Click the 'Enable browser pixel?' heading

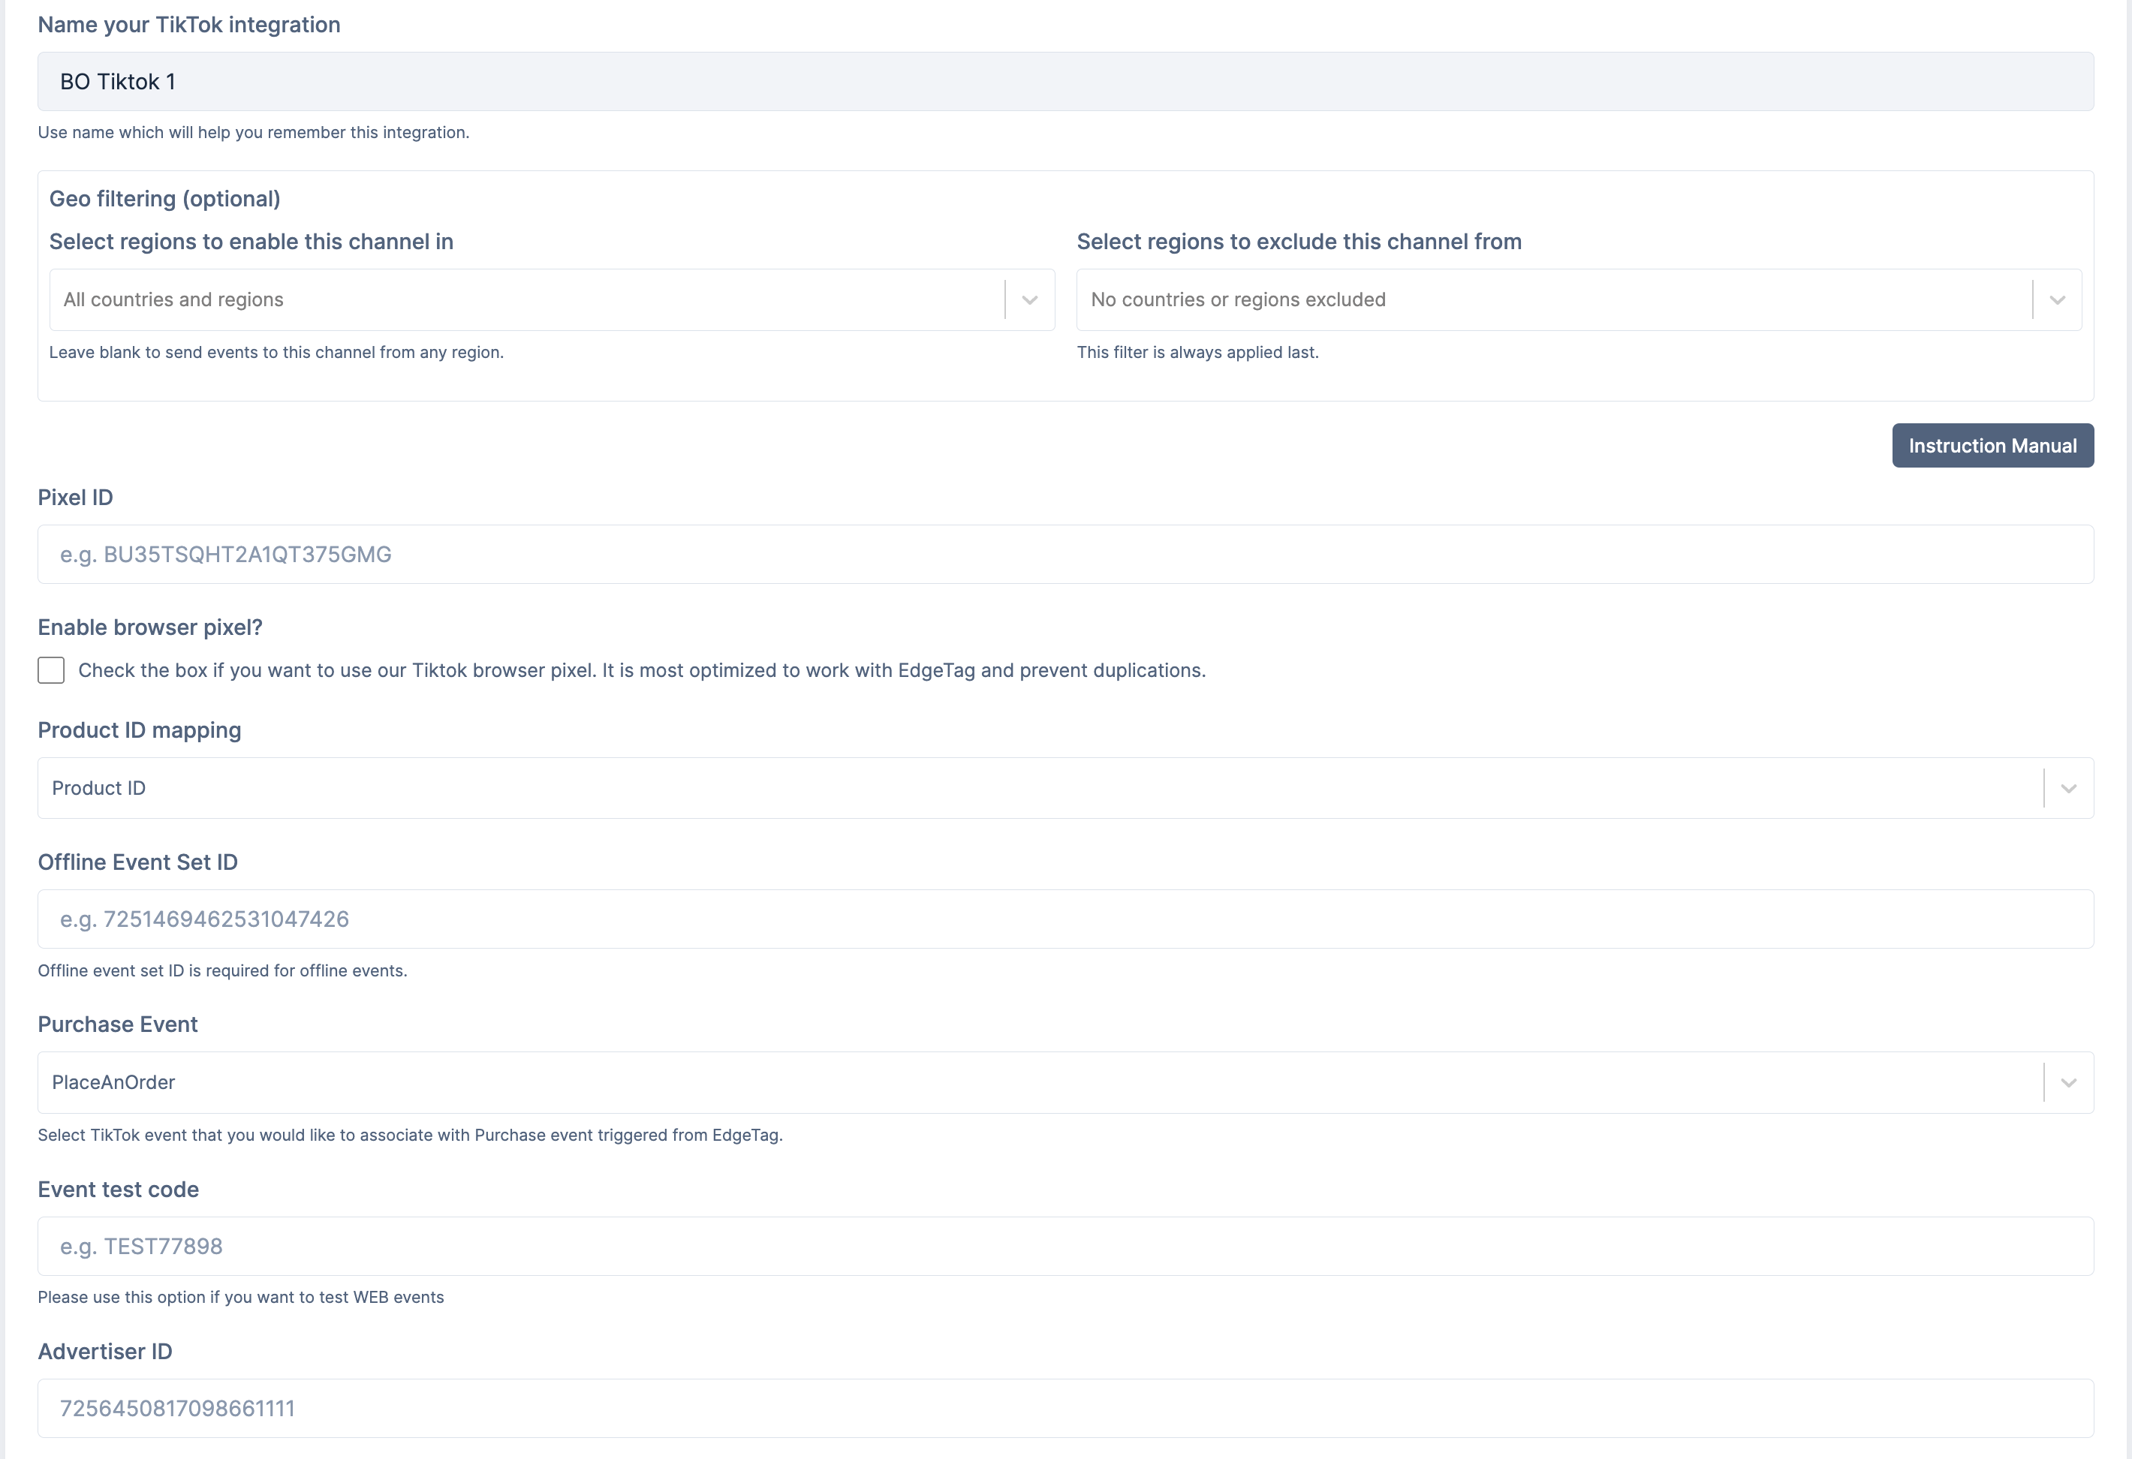pyautogui.click(x=149, y=627)
